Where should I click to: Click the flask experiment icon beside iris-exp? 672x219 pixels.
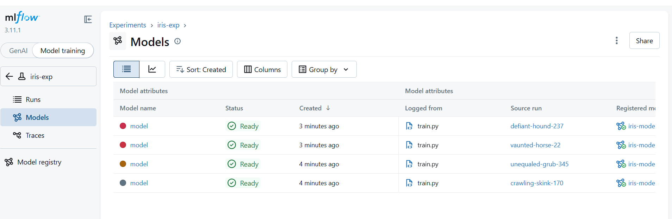(x=22, y=76)
